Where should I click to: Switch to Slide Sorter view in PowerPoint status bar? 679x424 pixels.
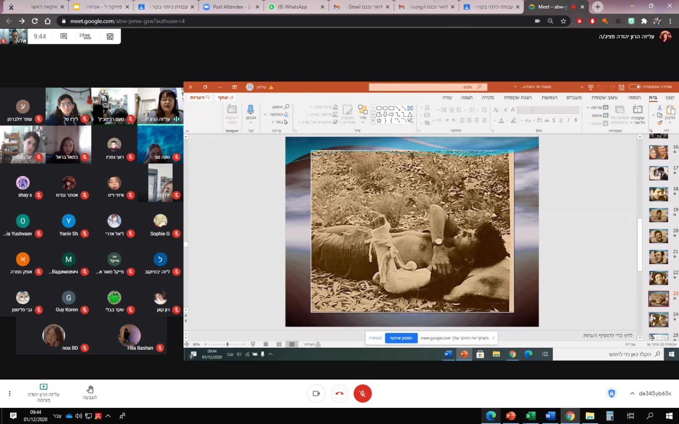pos(279,344)
